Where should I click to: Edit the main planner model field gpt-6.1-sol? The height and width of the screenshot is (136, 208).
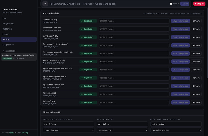pyautogui.click(x=122, y=124)
